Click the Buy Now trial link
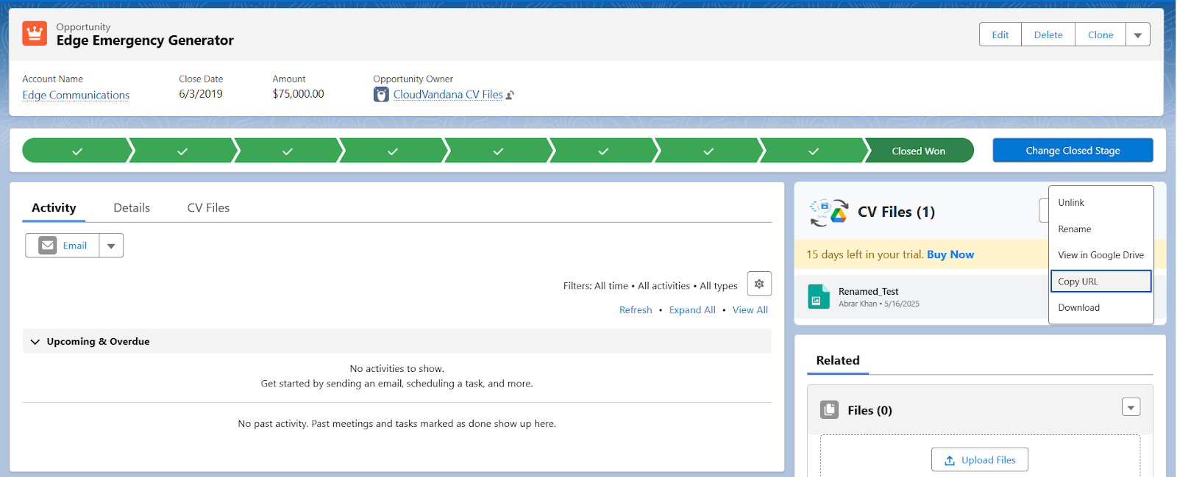Viewport: 1177px width, 477px height. (950, 254)
